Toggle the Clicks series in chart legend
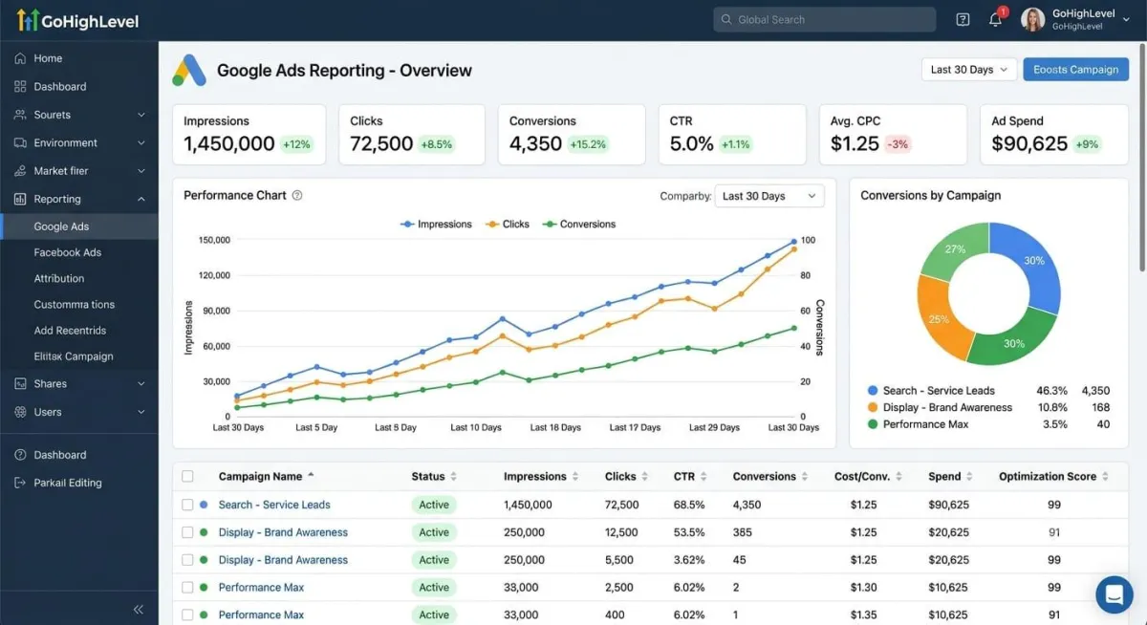The width and height of the screenshot is (1147, 625). tap(508, 224)
